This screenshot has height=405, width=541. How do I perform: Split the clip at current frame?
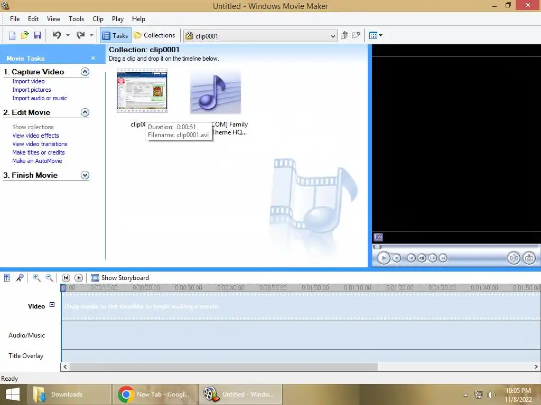click(x=514, y=258)
